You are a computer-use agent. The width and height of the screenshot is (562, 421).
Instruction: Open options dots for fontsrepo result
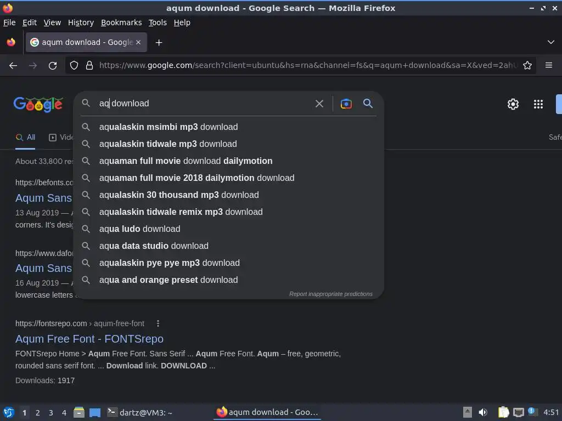coord(158,323)
